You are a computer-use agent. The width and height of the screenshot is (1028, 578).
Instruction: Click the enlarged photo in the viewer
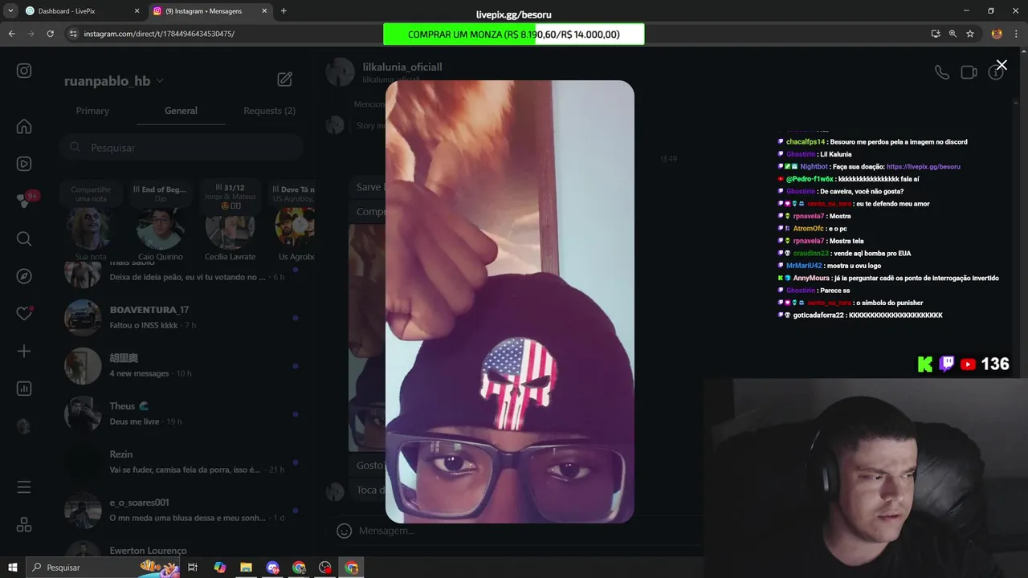coord(510,302)
